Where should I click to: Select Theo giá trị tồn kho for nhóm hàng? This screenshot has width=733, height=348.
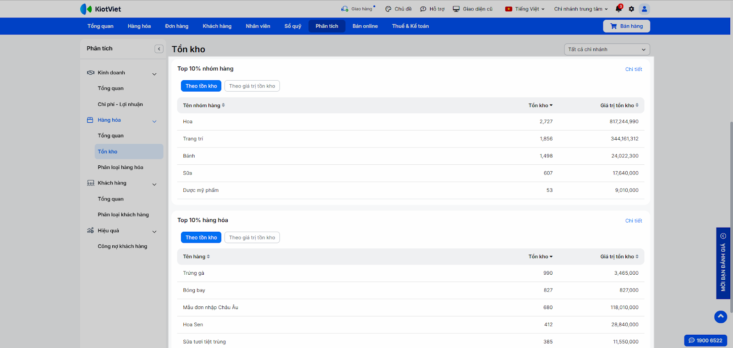pos(252,86)
